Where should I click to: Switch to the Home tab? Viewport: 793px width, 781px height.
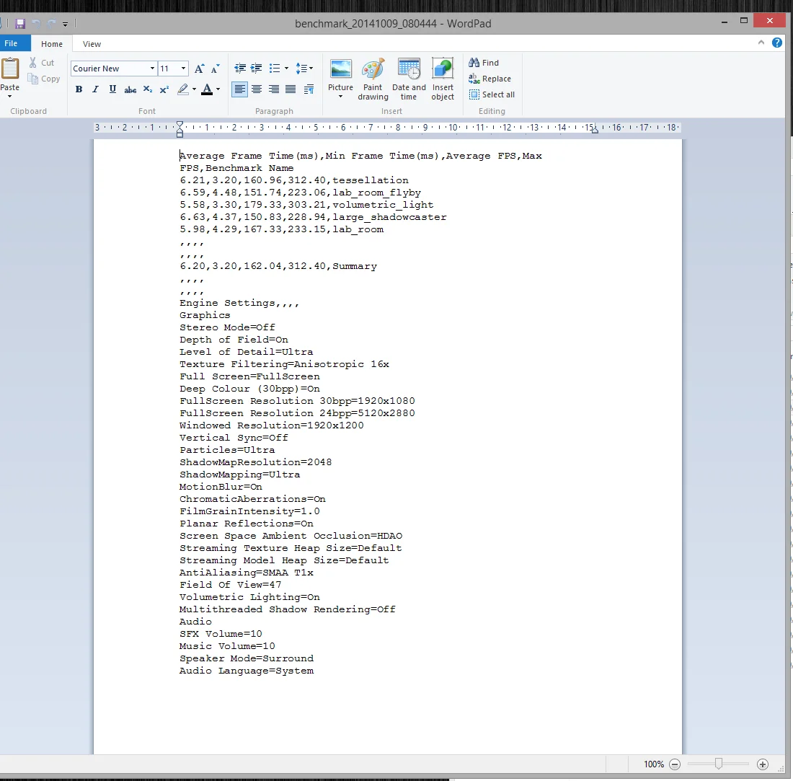[x=52, y=44]
